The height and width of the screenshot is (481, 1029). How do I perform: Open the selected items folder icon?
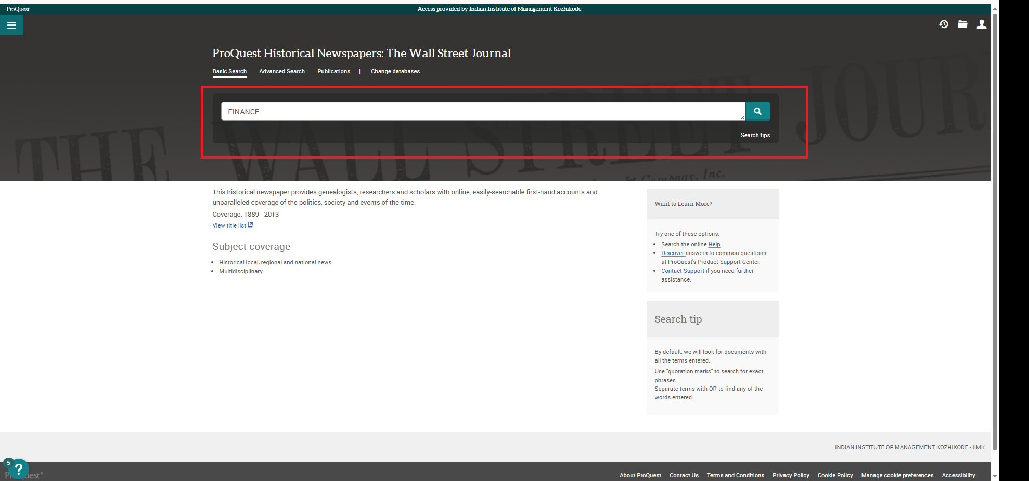tap(962, 24)
